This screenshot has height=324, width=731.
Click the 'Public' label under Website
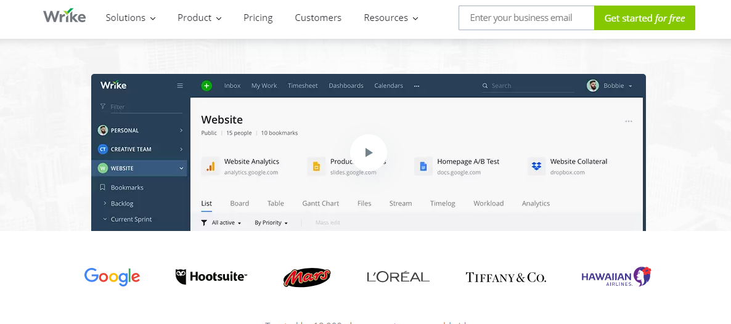[x=209, y=133]
